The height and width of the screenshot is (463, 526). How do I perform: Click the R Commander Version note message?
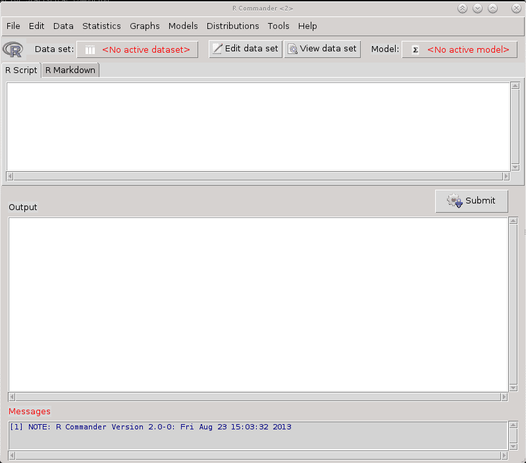[x=150, y=427]
